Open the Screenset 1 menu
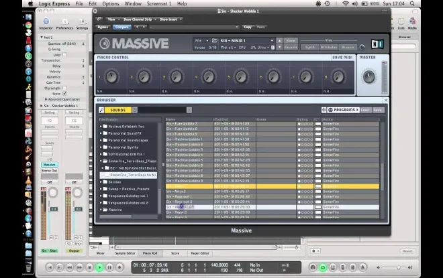The height and width of the screenshot is (278, 443). (x=159, y=3)
